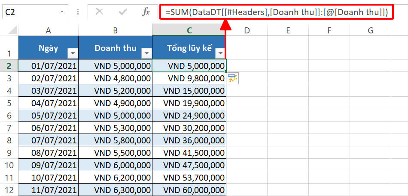Screen dimensions: 408x196
Task: Select row 2 header
Action: tap(9, 65)
